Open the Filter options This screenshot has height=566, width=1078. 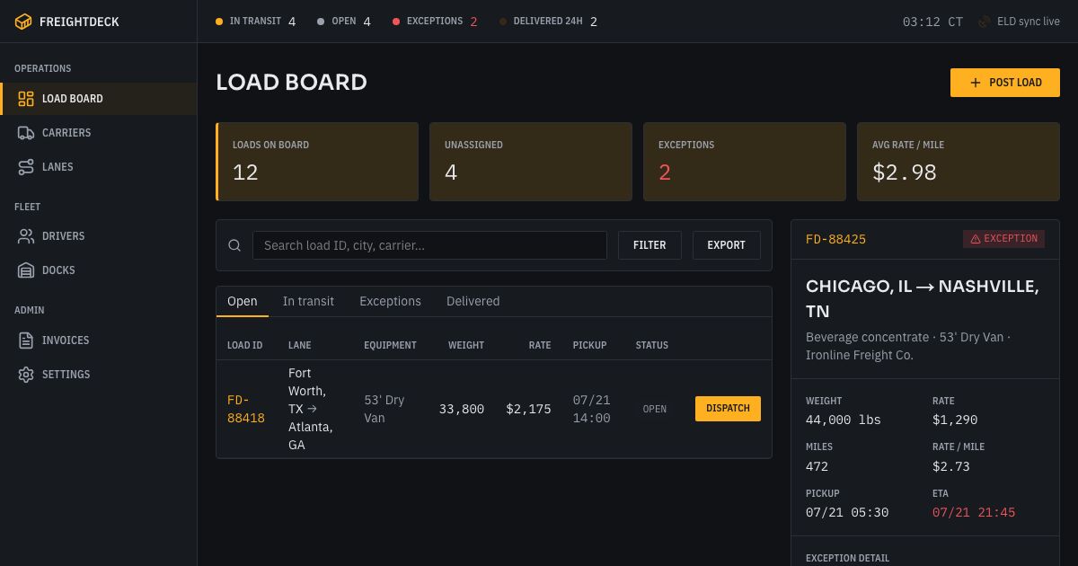(x=649, y=245)
